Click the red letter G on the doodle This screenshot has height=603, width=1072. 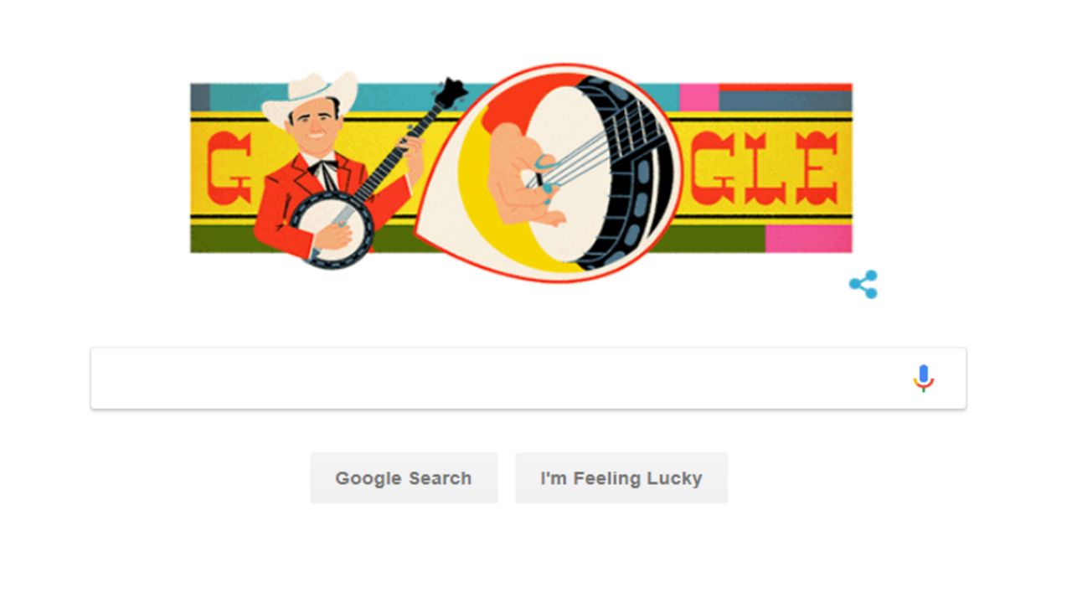[x=229, y=169]
